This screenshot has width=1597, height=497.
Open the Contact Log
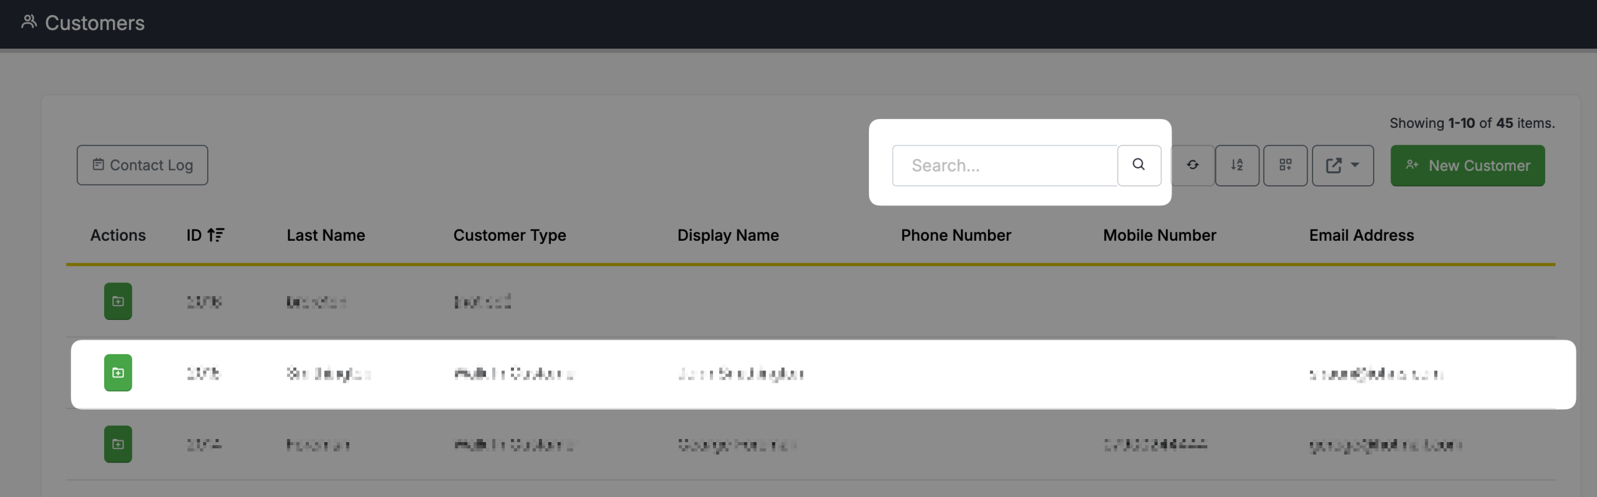click(142, 165)
